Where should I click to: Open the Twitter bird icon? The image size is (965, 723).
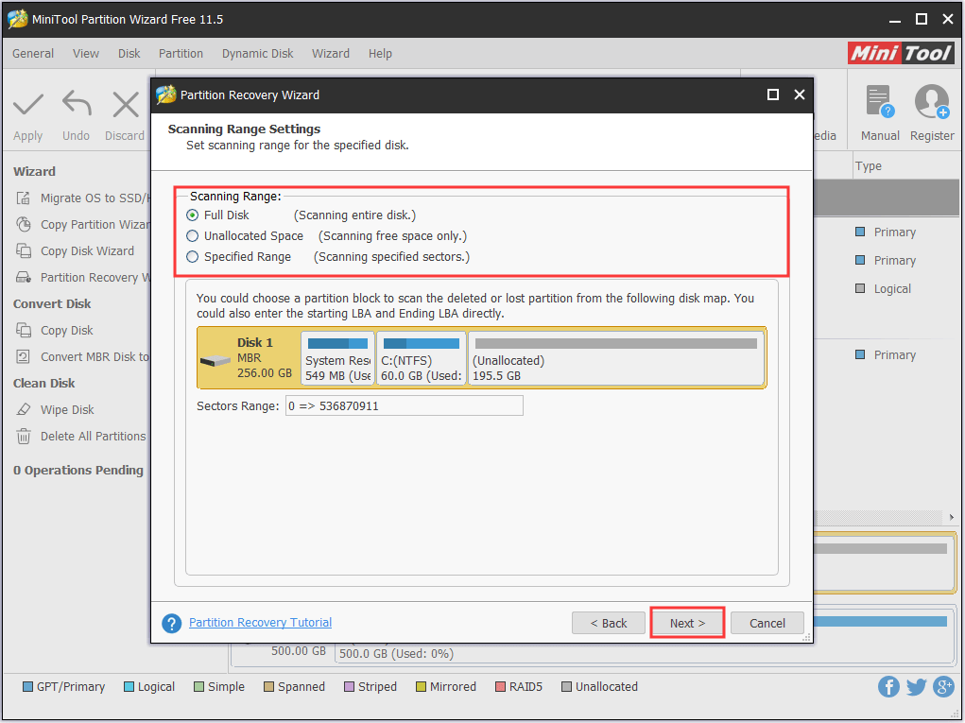coord(916,687)
